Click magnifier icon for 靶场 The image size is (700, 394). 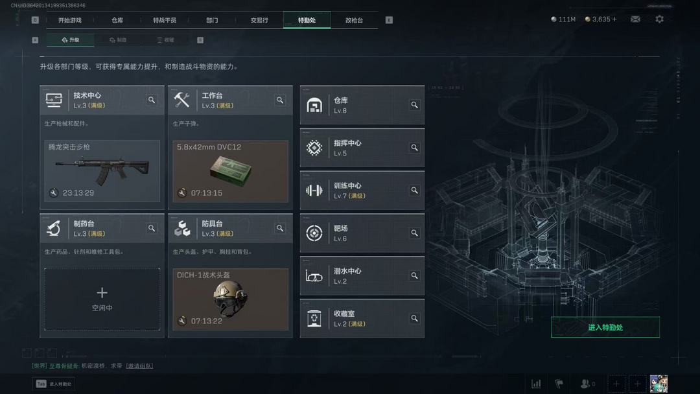pos(415,233)
